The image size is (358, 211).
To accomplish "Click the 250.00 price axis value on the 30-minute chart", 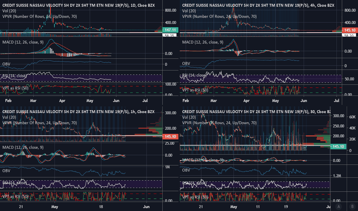I will (x=338, y=126).
